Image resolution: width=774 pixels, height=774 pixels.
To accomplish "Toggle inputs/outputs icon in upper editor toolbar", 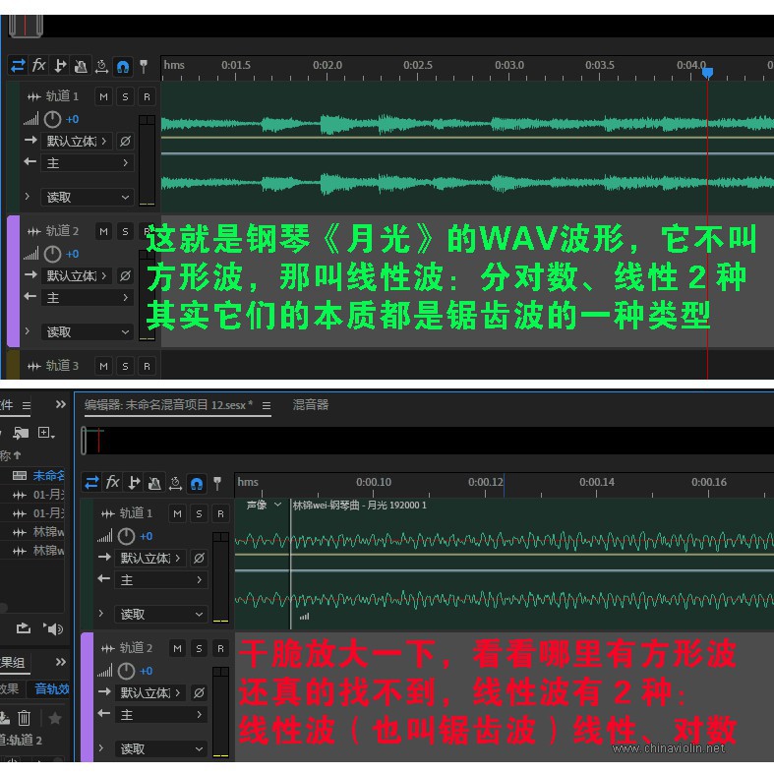I will pos(19,66).
